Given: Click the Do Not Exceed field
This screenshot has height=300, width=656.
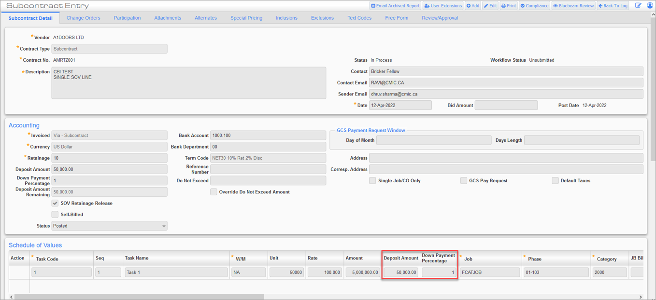Looking at the screenshot, I should point(268,180).
